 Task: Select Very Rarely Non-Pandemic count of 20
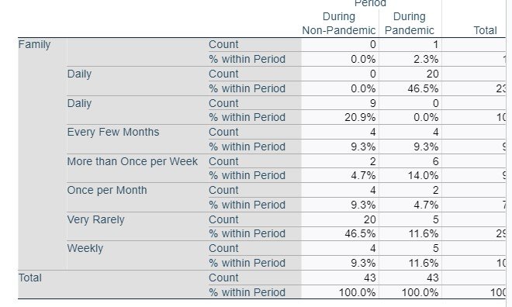point(369,219)
